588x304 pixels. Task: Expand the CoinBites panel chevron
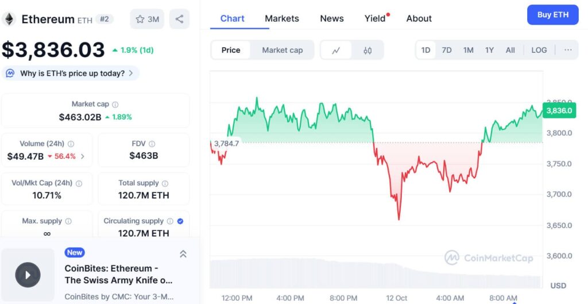tap(183, 253)
